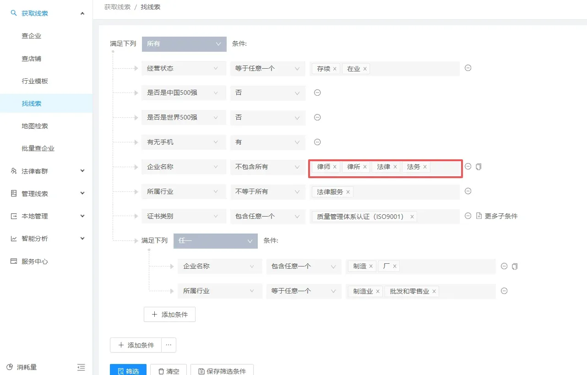
Task: Click the copy icon beside 律师 tags row
Action: tap(478, 167)
